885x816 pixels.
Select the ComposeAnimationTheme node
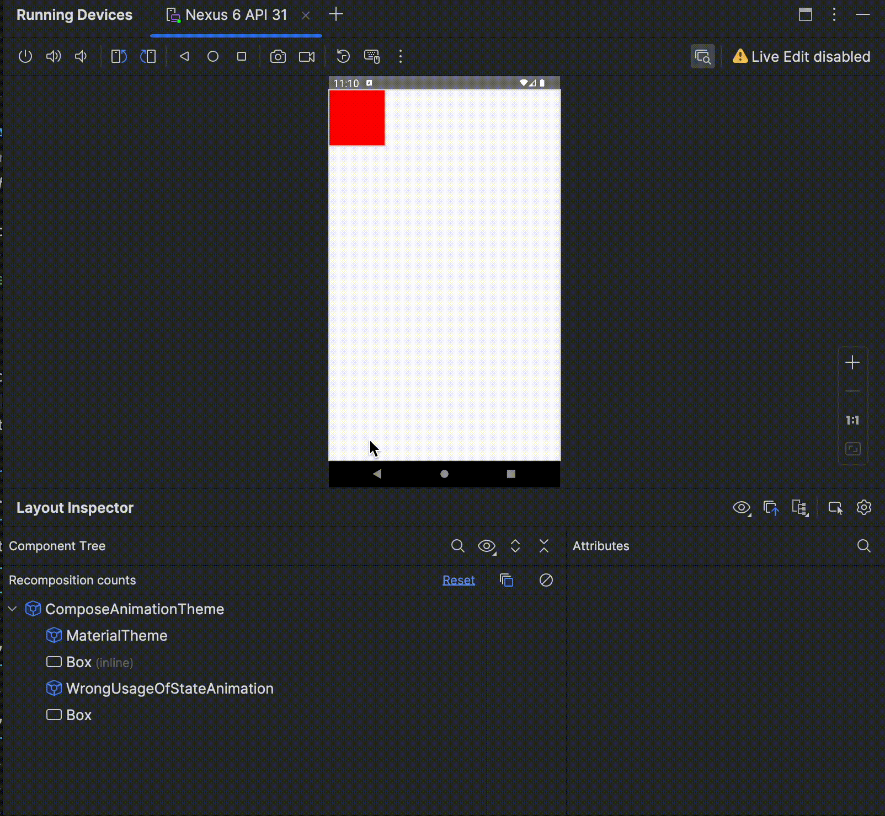[x=135, y=609]
